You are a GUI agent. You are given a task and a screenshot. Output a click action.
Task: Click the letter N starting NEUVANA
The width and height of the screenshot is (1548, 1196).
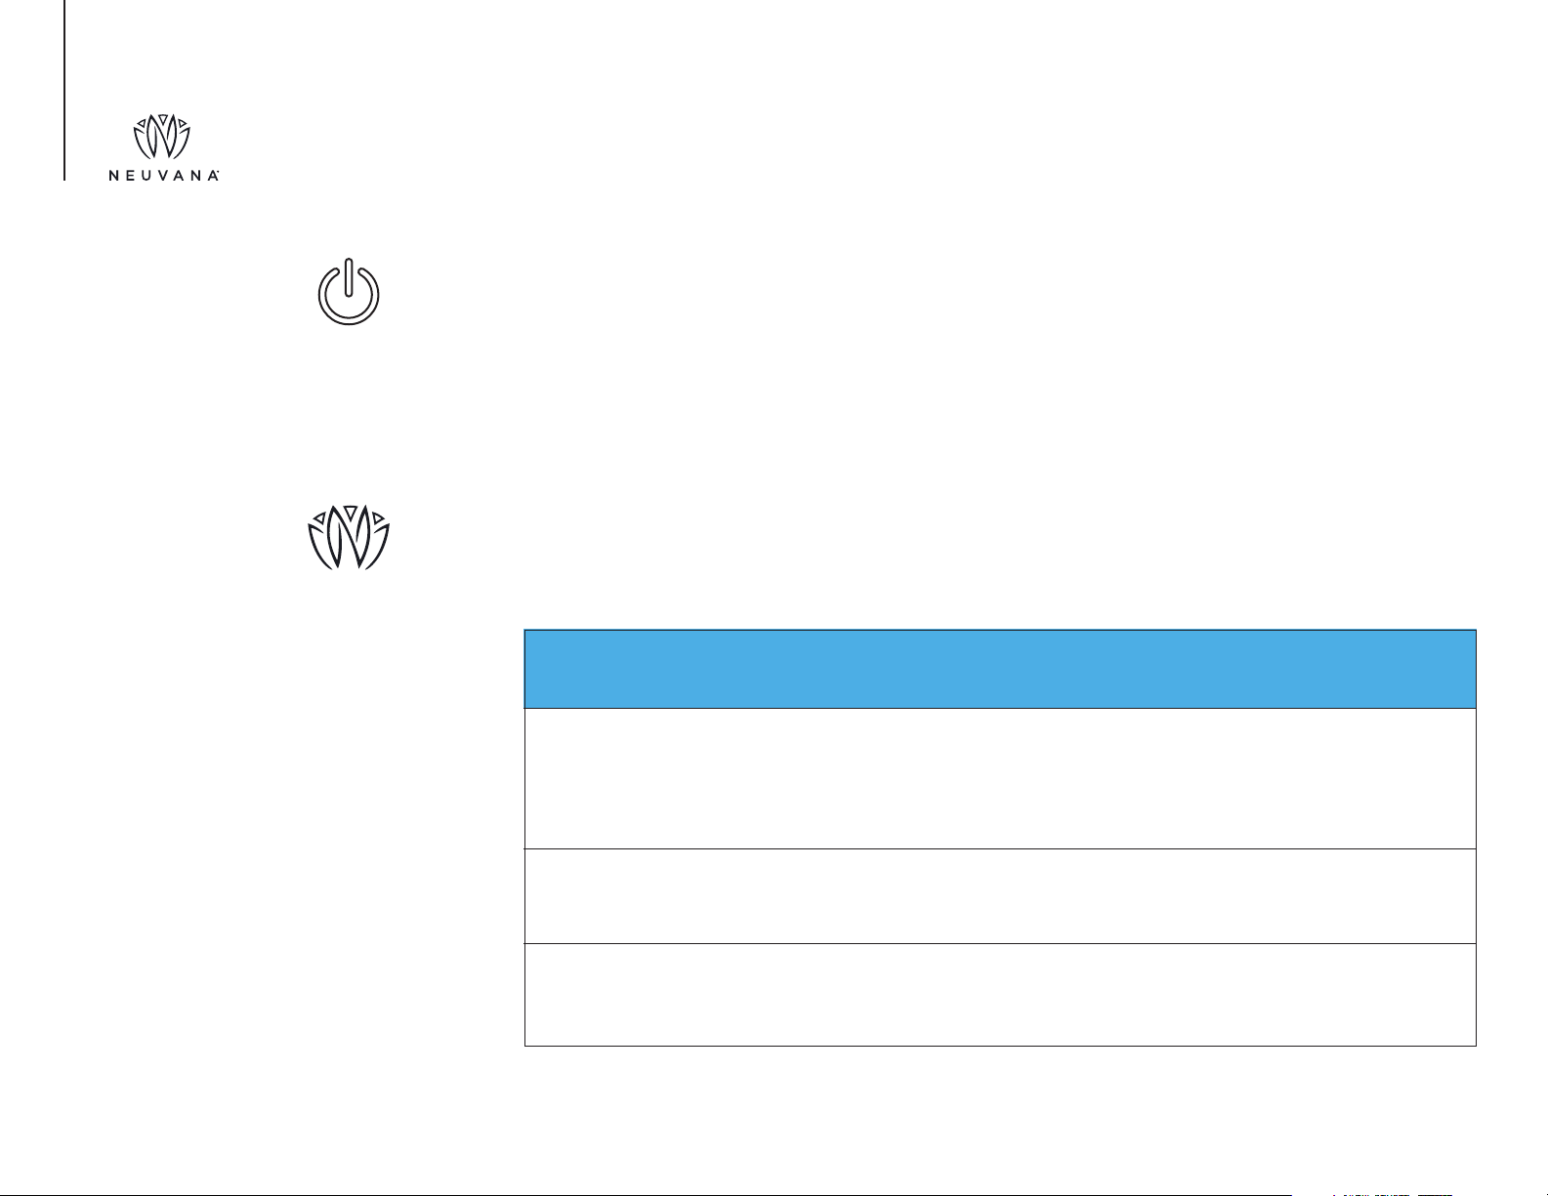point(113,176)
